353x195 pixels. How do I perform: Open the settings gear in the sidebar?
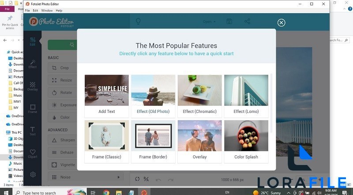coord(33,175)
